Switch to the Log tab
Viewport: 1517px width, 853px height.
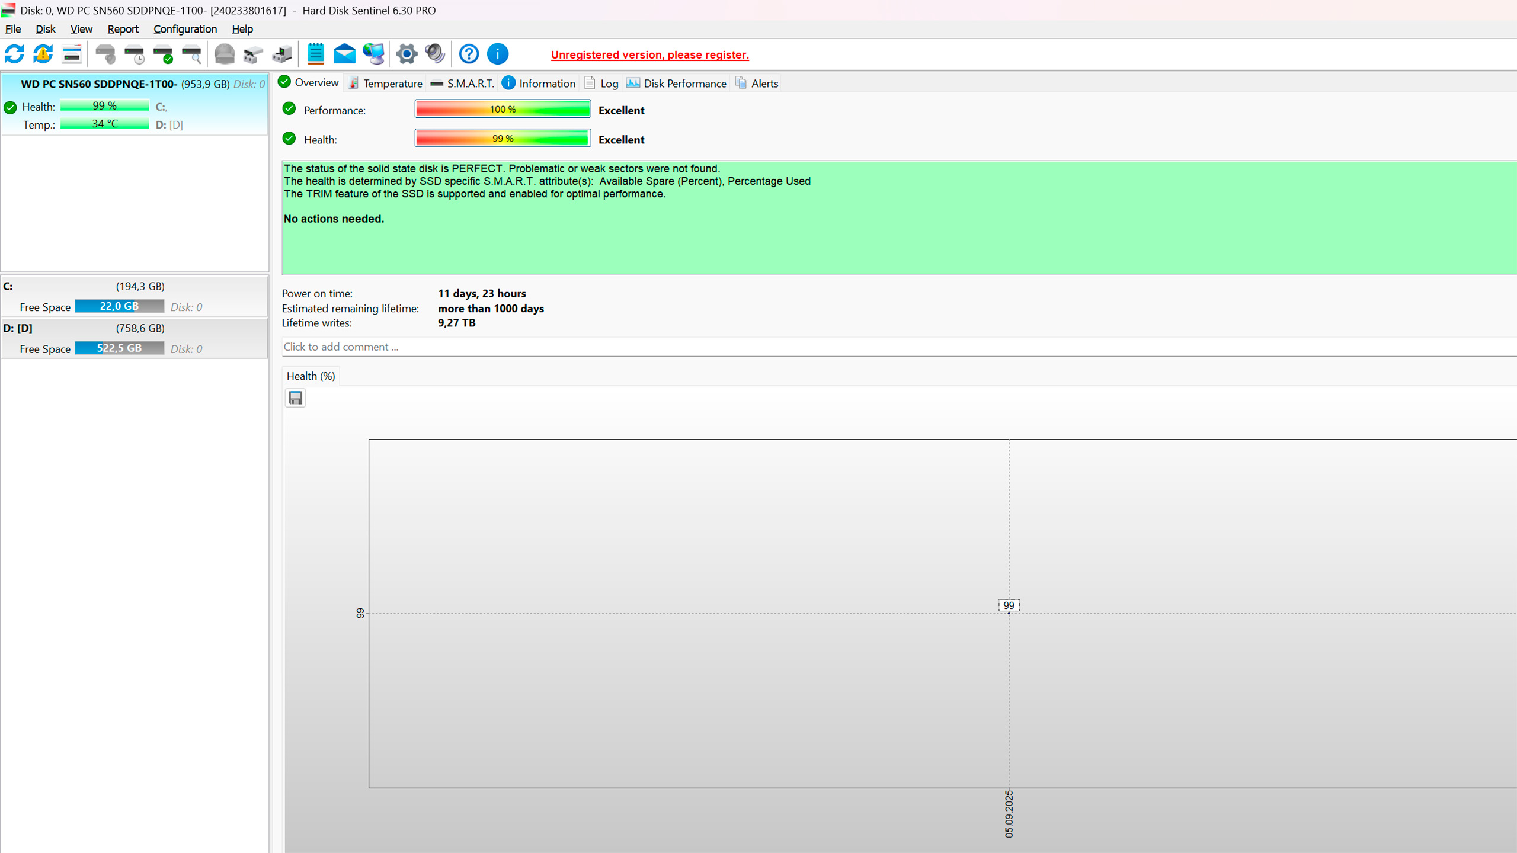click(601, 84)
